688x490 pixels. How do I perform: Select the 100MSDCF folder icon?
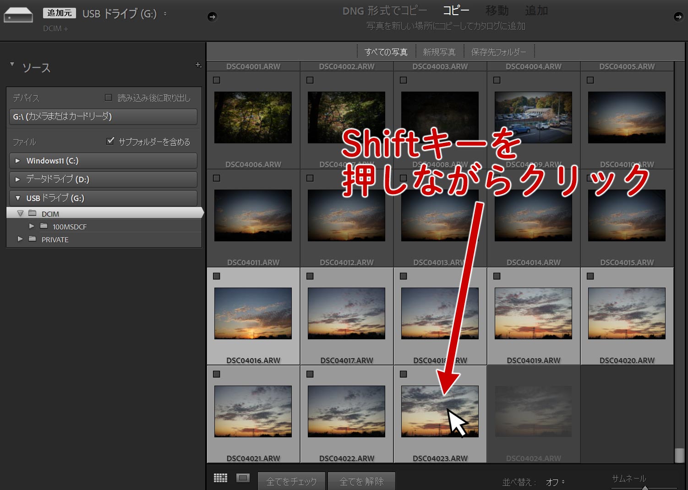pyautogui.click(x=44, y=226)
